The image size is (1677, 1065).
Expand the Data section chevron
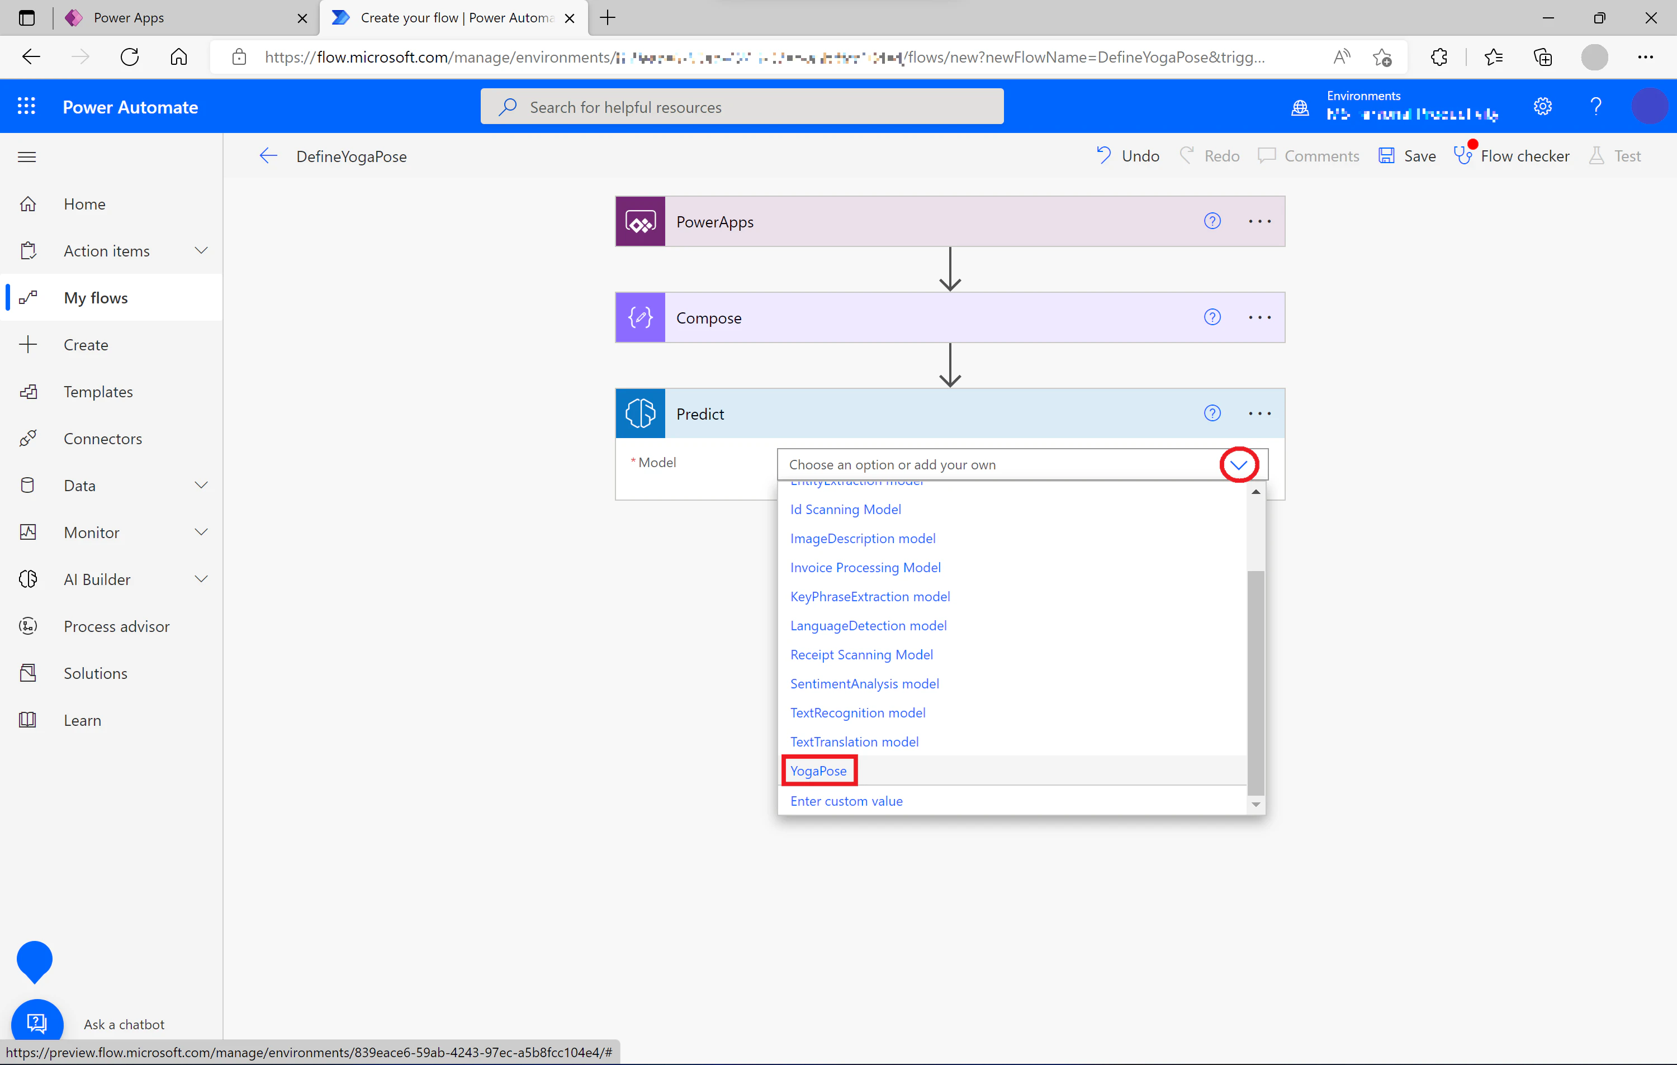click(201, 485)
